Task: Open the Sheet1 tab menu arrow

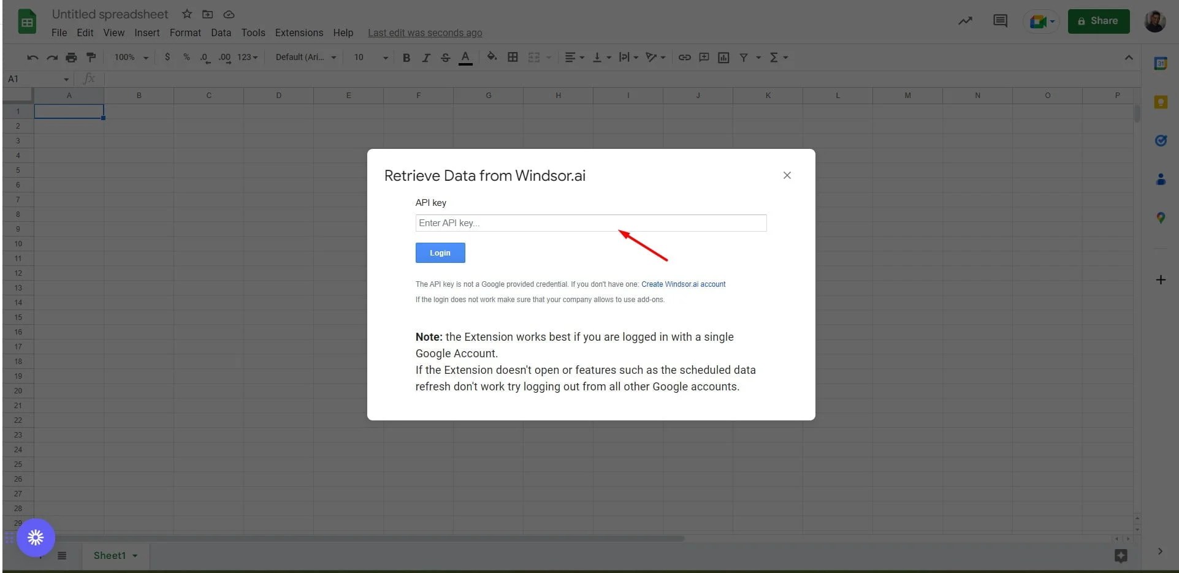Action: [x=135, y=555]
